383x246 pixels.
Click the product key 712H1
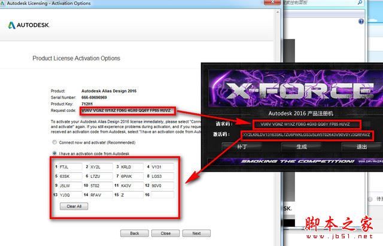(87, 104)
